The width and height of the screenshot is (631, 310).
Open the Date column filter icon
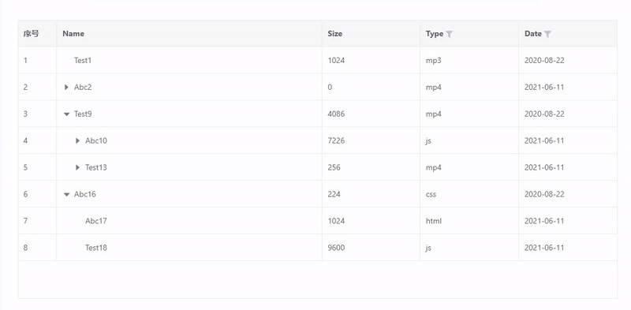pyautogui.click(x=547, y=34)
